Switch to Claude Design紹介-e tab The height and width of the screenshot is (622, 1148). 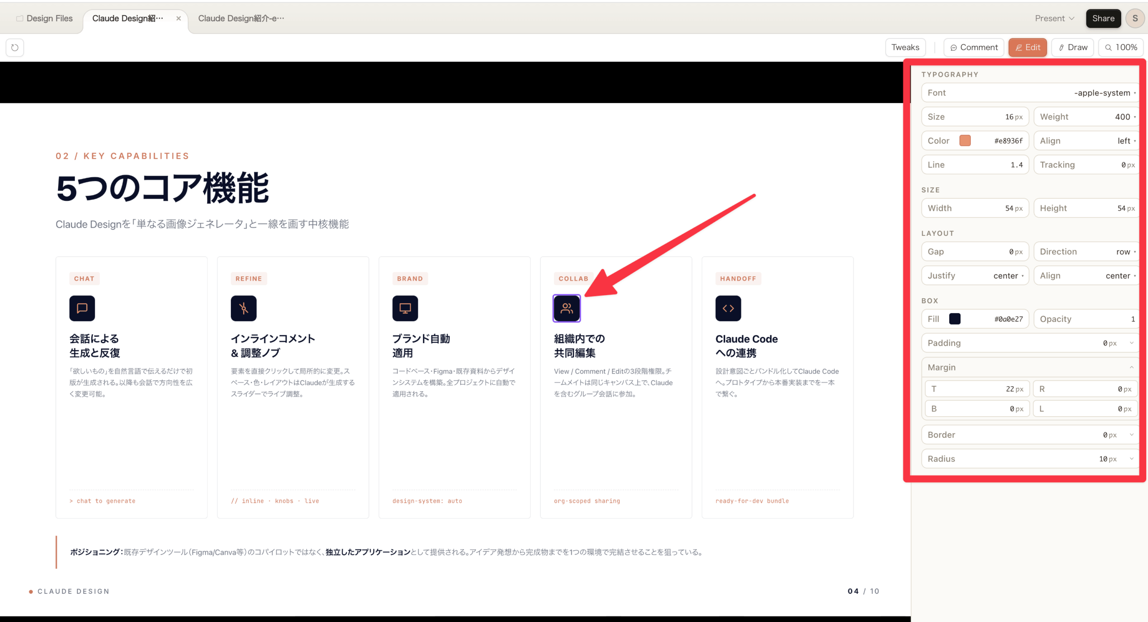pos(241,18)
